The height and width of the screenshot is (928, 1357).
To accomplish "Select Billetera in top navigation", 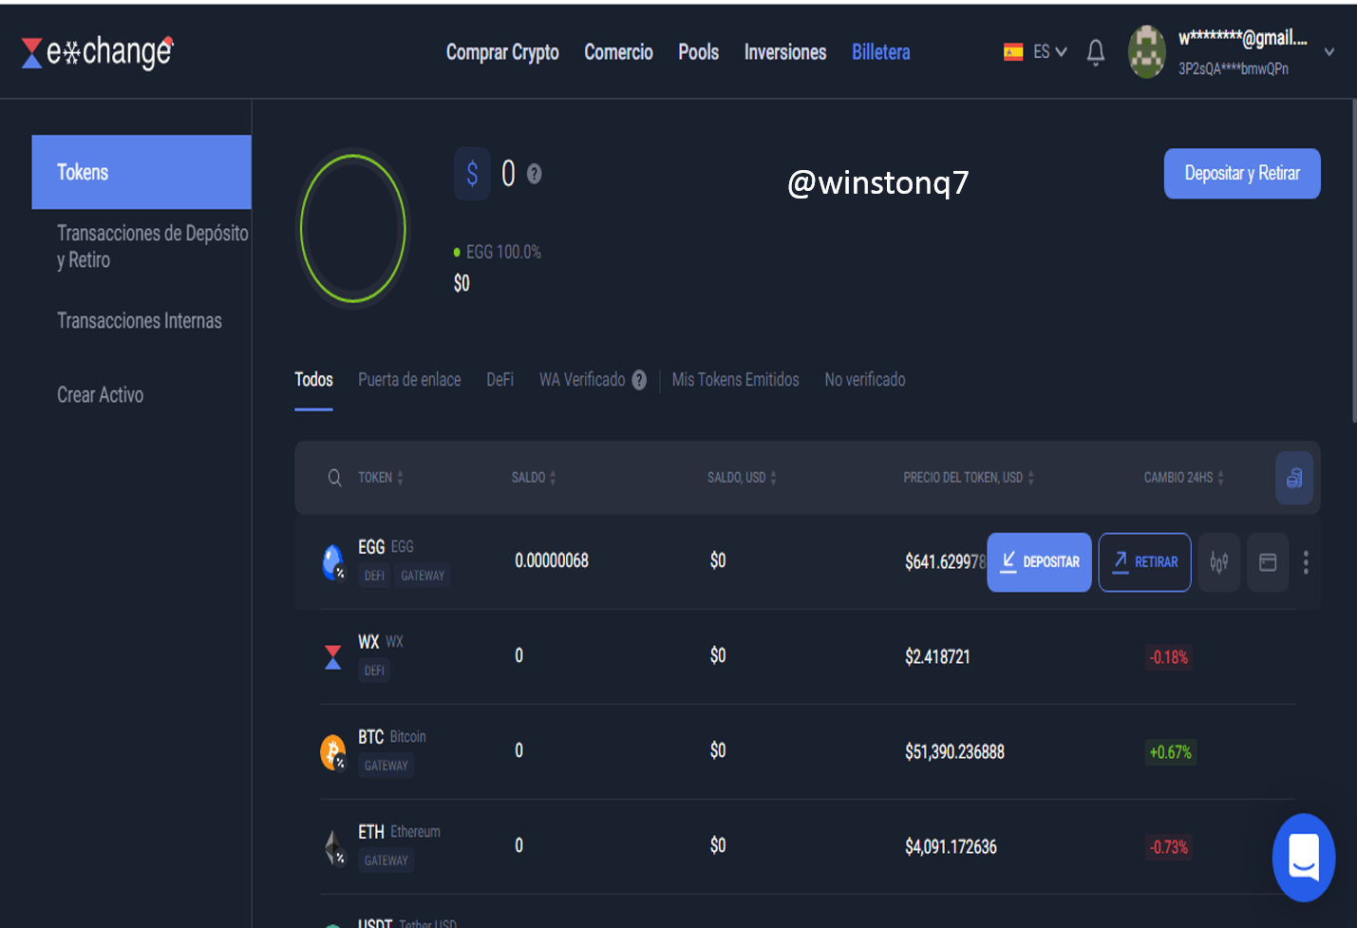I will click(881, 52).
